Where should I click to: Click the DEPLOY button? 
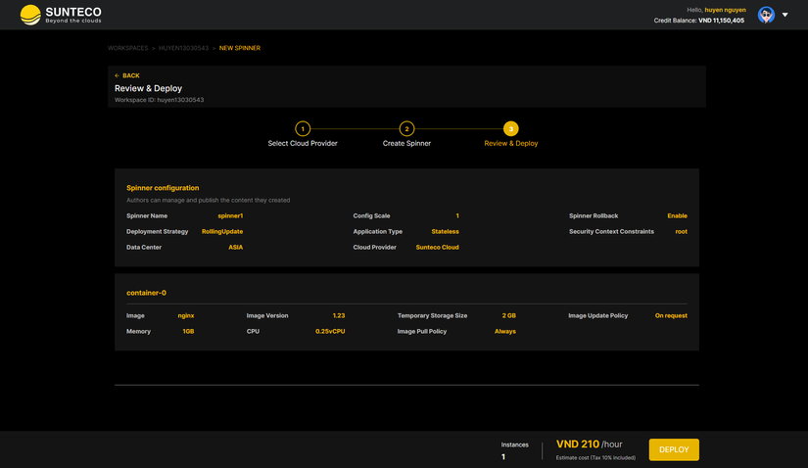coord(674,449)
